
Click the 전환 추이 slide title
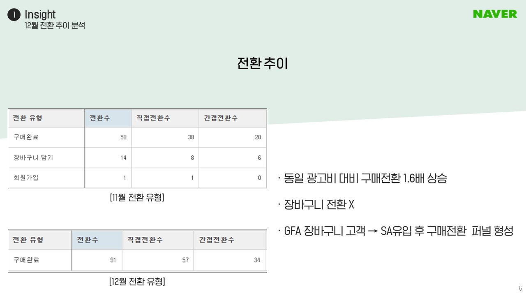click(x=262, y=64)
